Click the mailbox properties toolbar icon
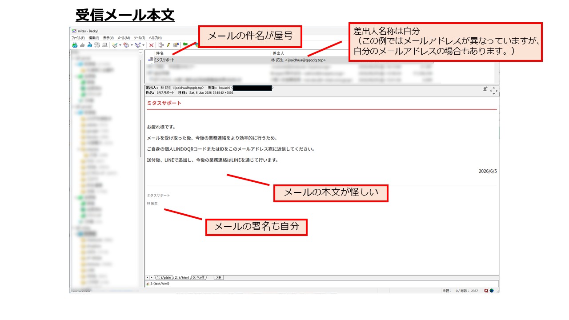 pyautogui.click(x=176, y=45)
